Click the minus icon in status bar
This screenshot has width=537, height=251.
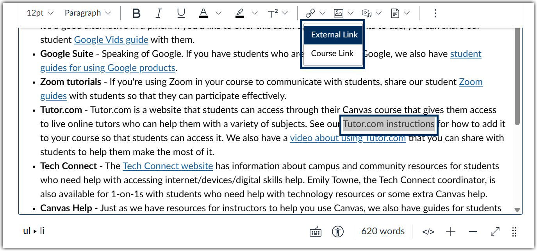[473, 232]
